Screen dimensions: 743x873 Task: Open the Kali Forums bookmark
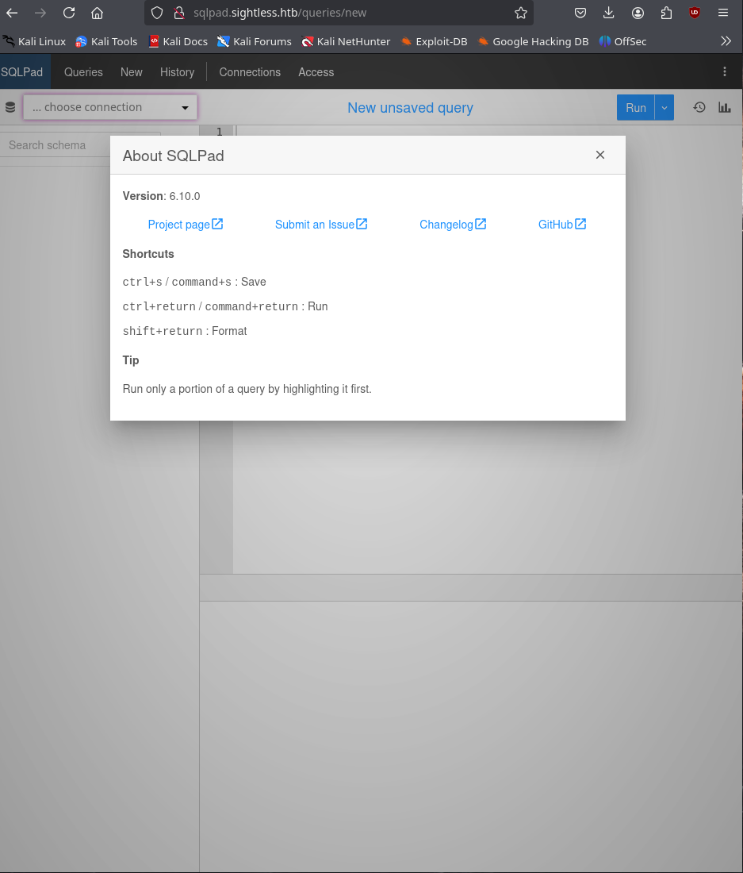(x=255, y=41)
